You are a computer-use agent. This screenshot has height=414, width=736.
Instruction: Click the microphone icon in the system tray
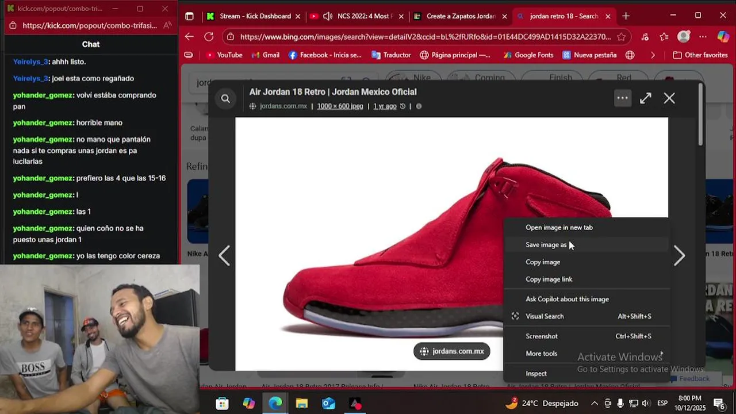click(620, 403)
